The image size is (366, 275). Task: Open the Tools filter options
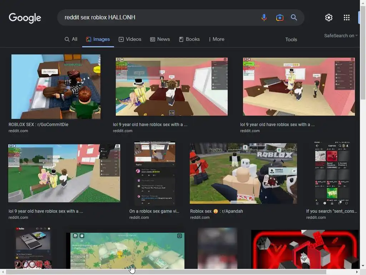click(291, 39)
